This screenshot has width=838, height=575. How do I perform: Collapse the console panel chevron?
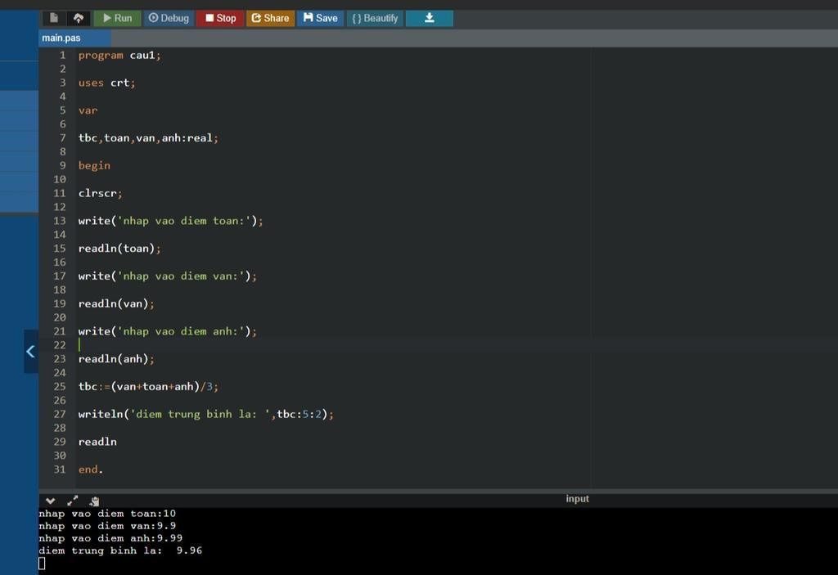50,501
